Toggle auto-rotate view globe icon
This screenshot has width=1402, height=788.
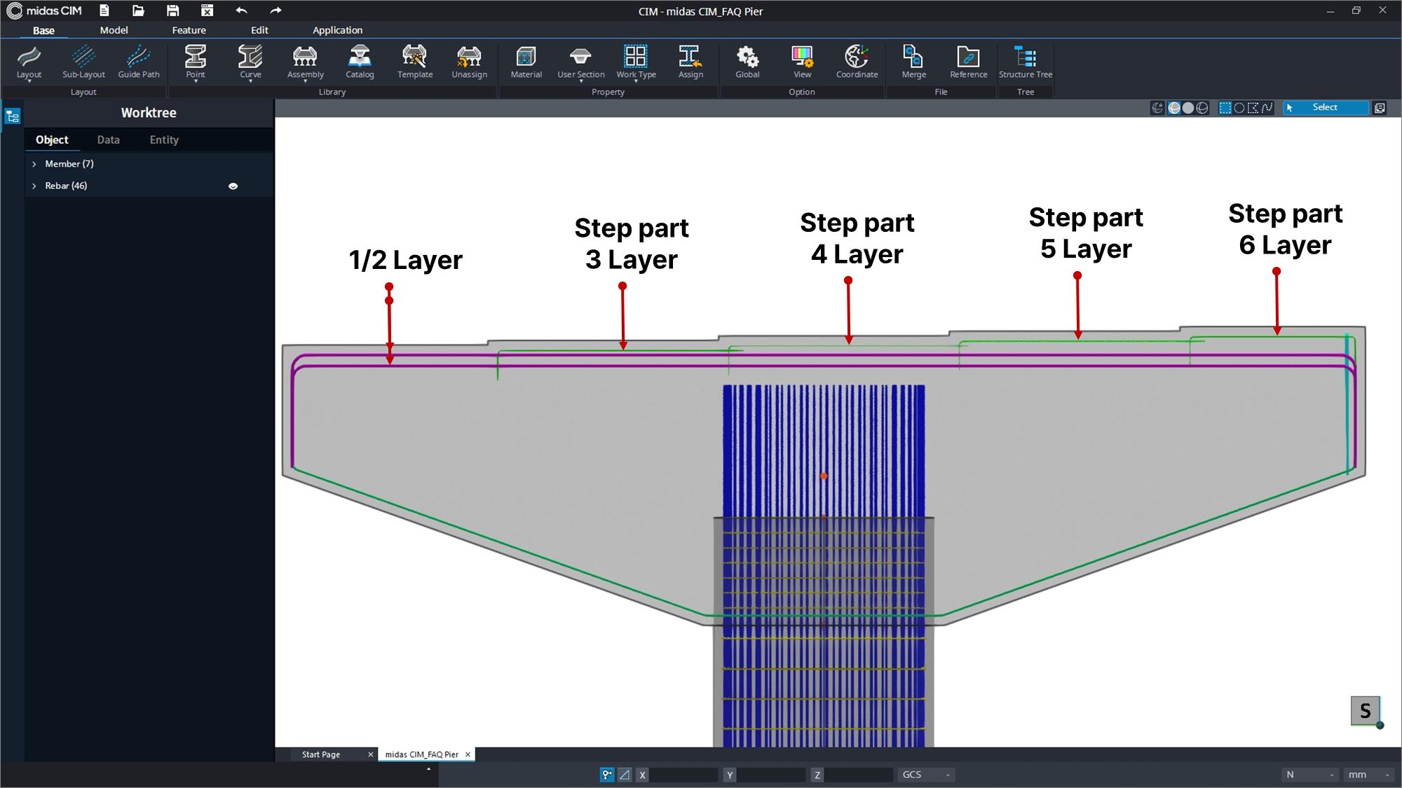pos(1158,108)
